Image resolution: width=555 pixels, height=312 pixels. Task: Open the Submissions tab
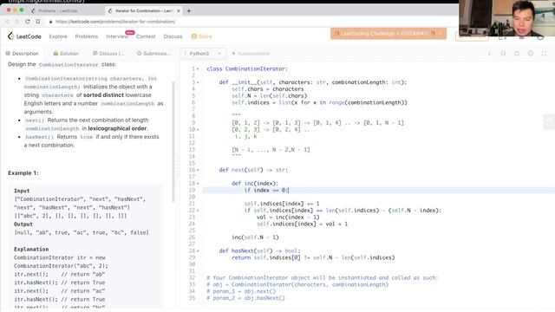coord(153,54)
